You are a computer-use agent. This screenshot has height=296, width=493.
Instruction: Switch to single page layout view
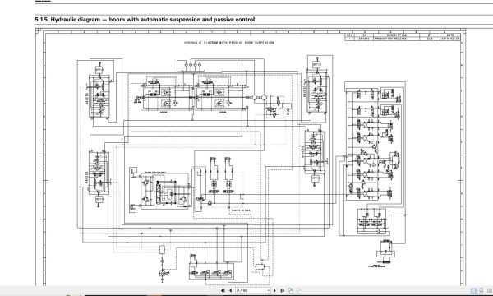click(x=473, y=290)
